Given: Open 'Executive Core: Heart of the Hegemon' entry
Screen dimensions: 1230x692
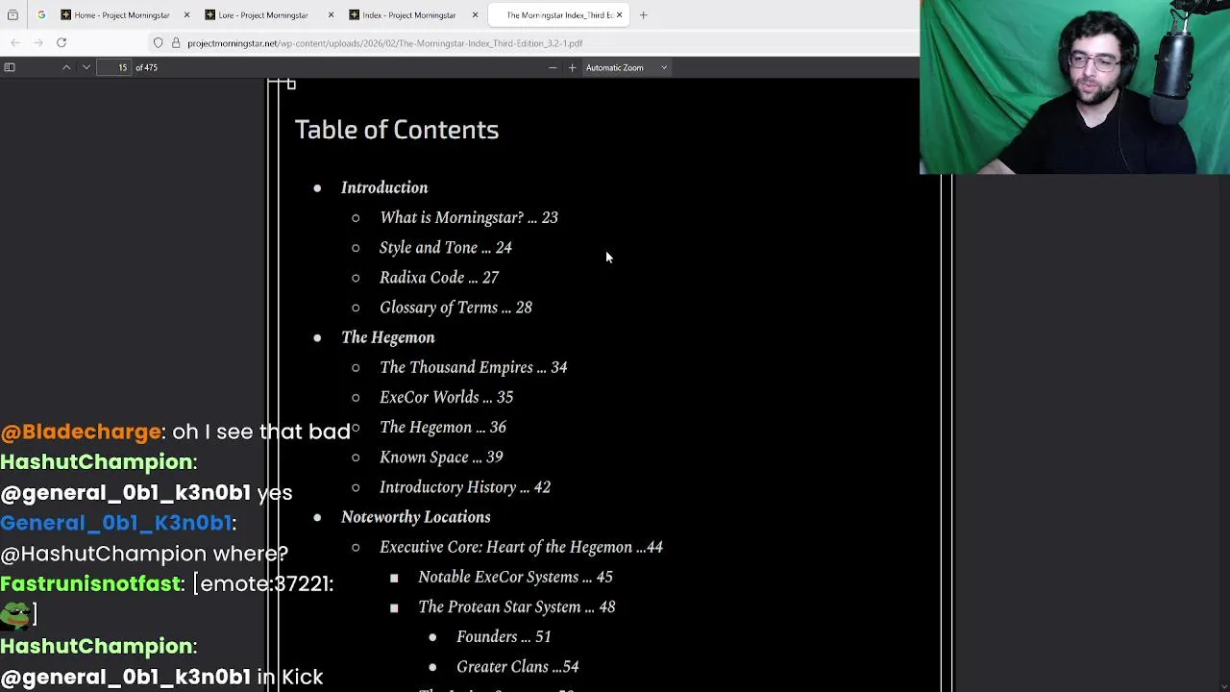Looking at the screenshot, I should [522, 547].
